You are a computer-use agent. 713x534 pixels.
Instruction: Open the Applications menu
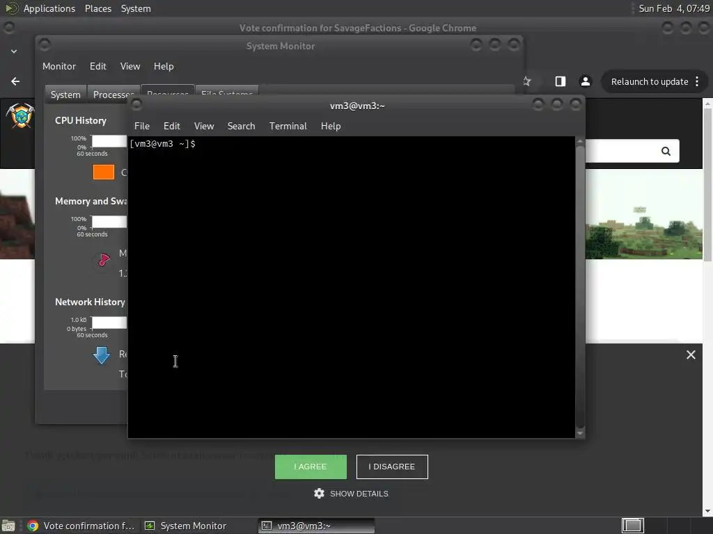(x=49, y=8)
